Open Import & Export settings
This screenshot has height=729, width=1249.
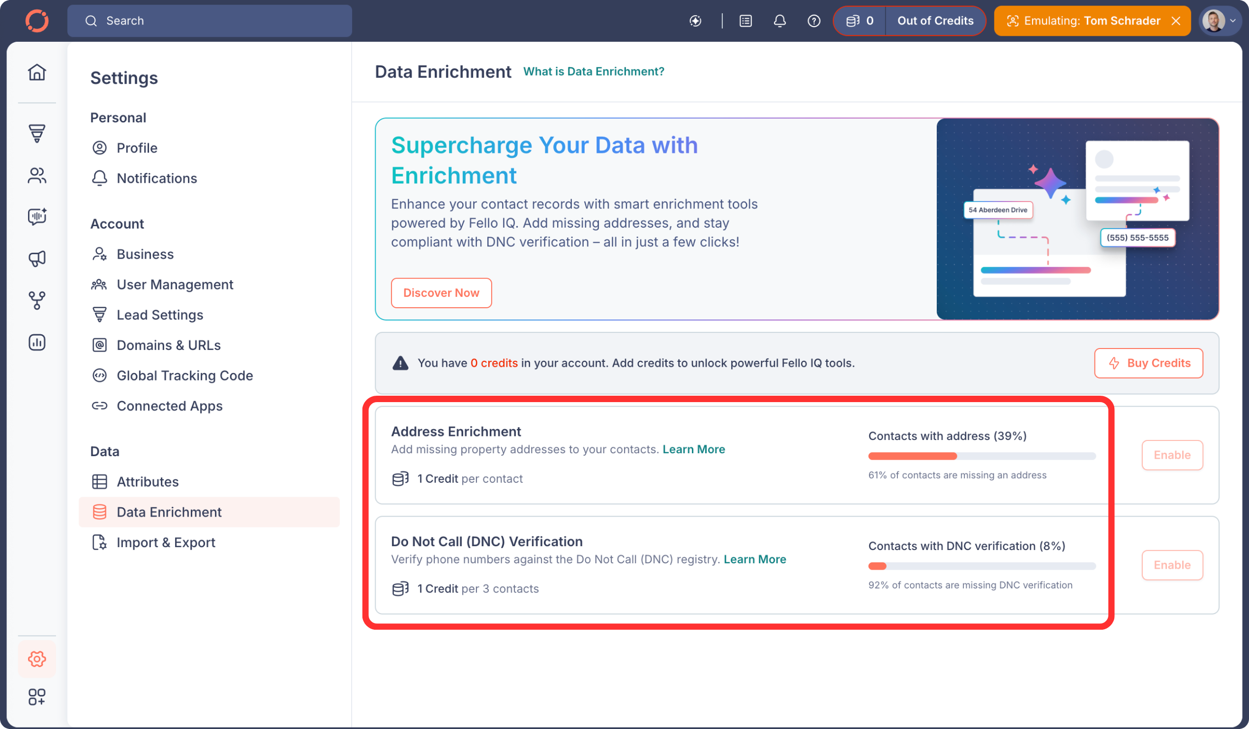coord(166,542)
